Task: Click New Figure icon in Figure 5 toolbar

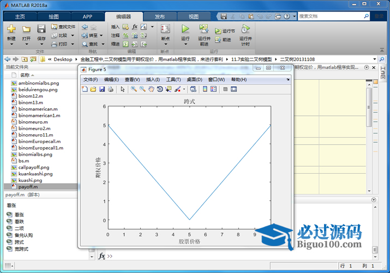Action: (85, 89)
